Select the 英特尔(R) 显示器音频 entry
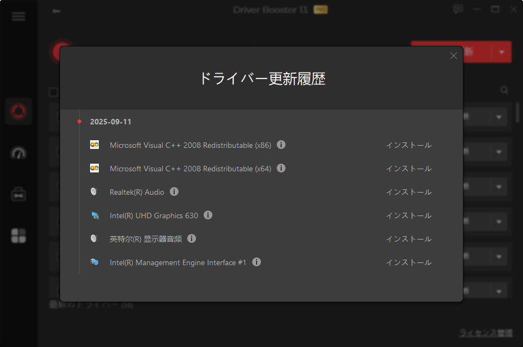Screen dimensions: 523x347 (x=146, y=239)
